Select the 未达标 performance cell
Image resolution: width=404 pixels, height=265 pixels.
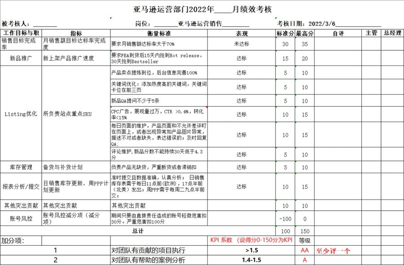pos(242,44)
